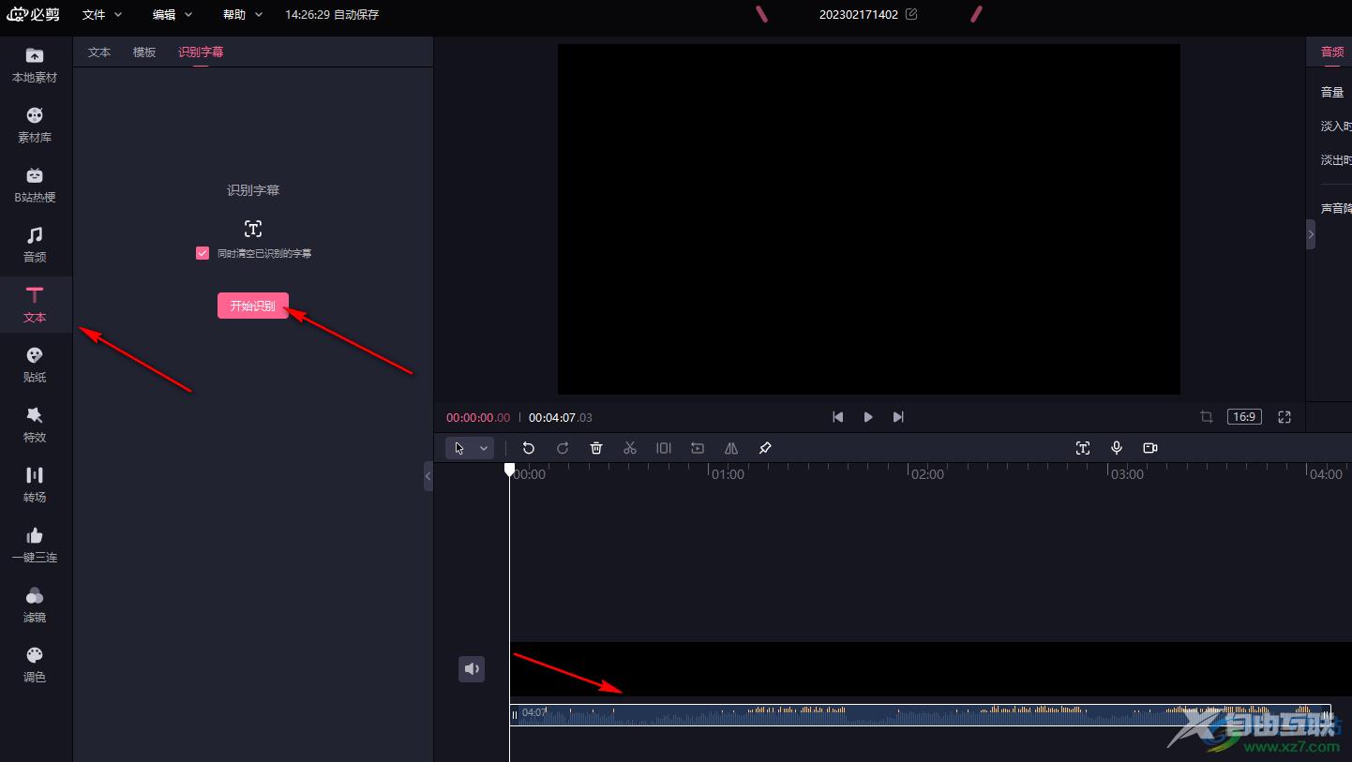Jump to next frame button
The height and width of the screenshot is (762, 1352).
click(x=898, y=417)
